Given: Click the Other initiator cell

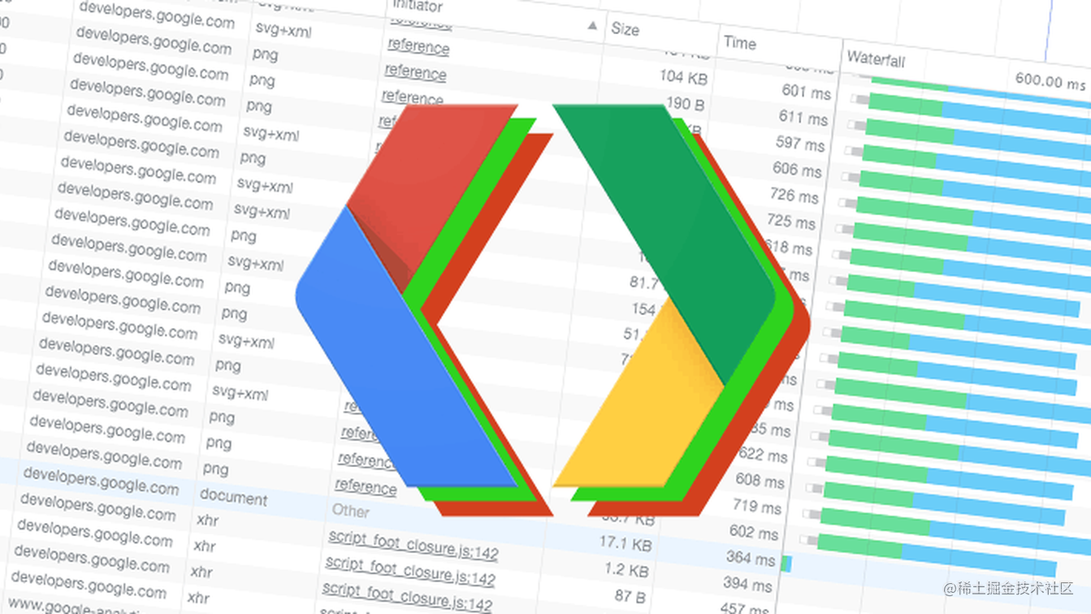Looking at the screenshot, I should tap(350, 511).
